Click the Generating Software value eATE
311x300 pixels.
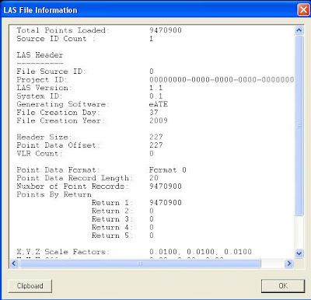click(159, 104)
